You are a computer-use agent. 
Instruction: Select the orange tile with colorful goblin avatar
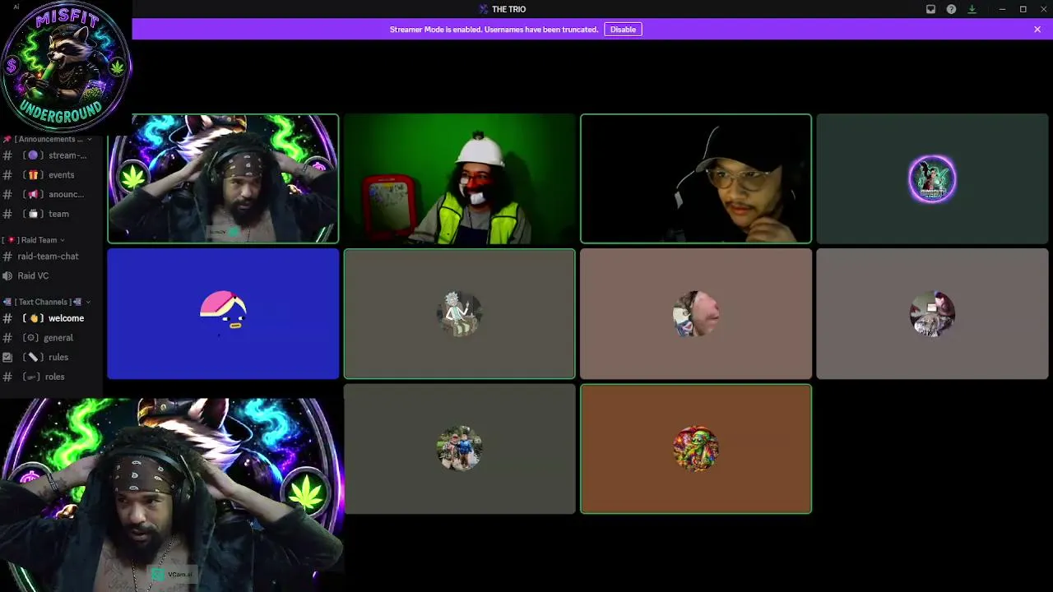pos(696,449)
